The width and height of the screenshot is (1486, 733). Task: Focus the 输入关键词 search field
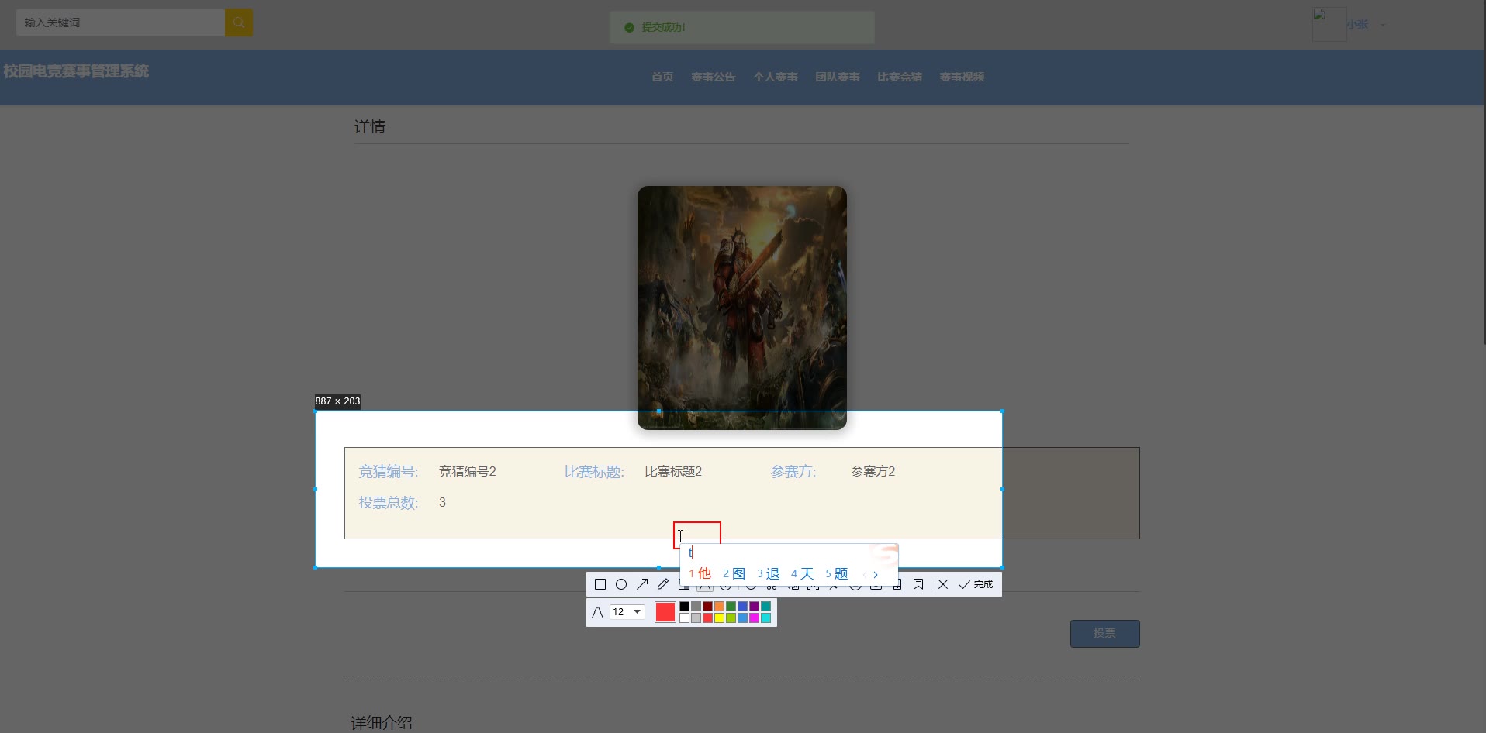(x=120, y=22)
